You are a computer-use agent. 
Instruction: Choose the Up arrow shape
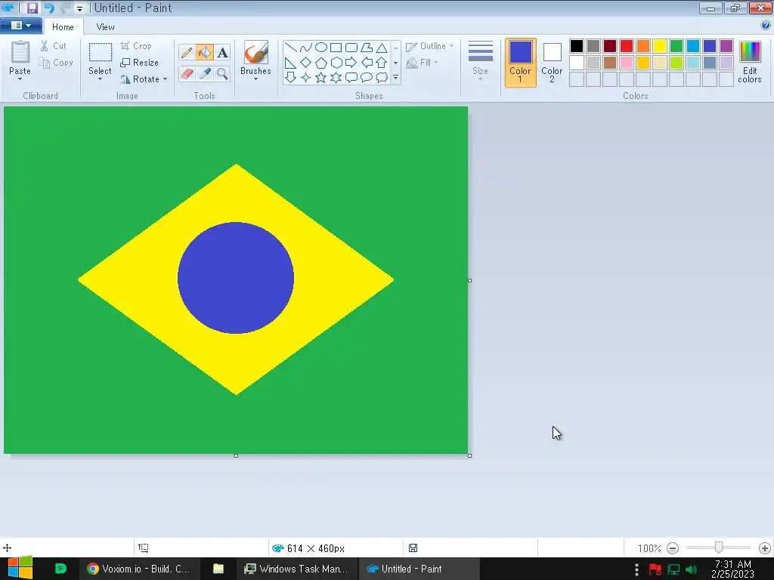382,63
